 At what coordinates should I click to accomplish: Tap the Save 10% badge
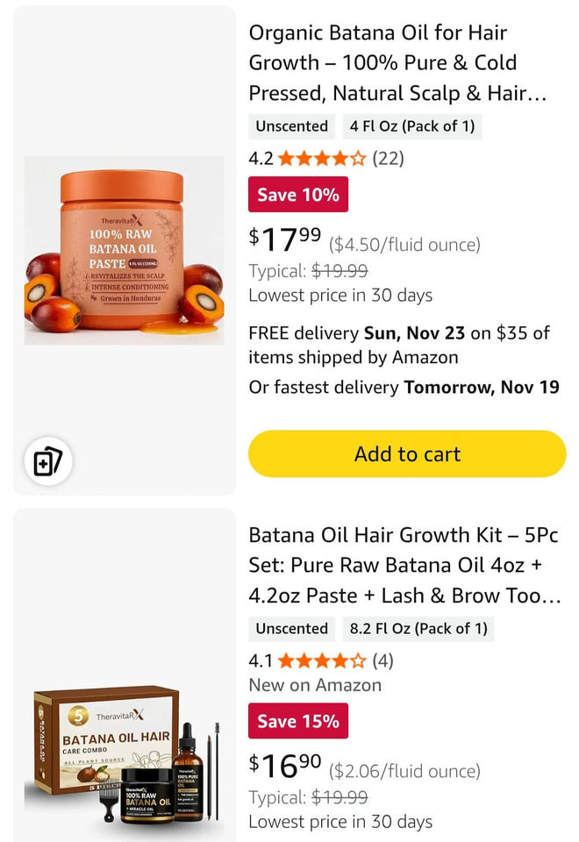[x=298, y=195]
